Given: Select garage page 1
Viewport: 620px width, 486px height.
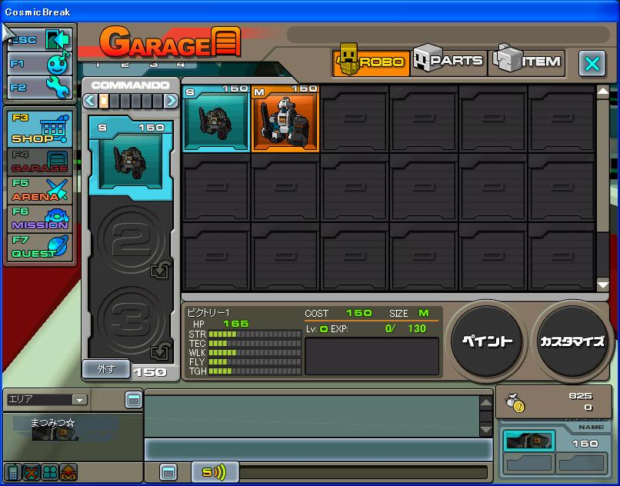Looking at the screenshot, I should coord(97,65).
